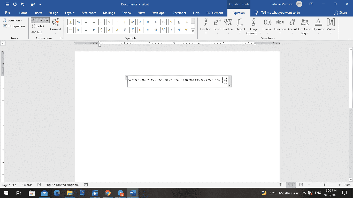Open Conversions dialog launcher arrow
Screen dimensions: 353x198
[62, 38]
